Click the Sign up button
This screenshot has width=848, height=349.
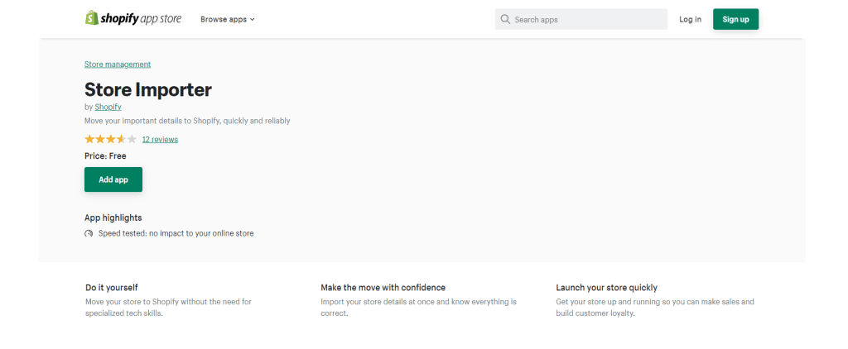(735, 20)
